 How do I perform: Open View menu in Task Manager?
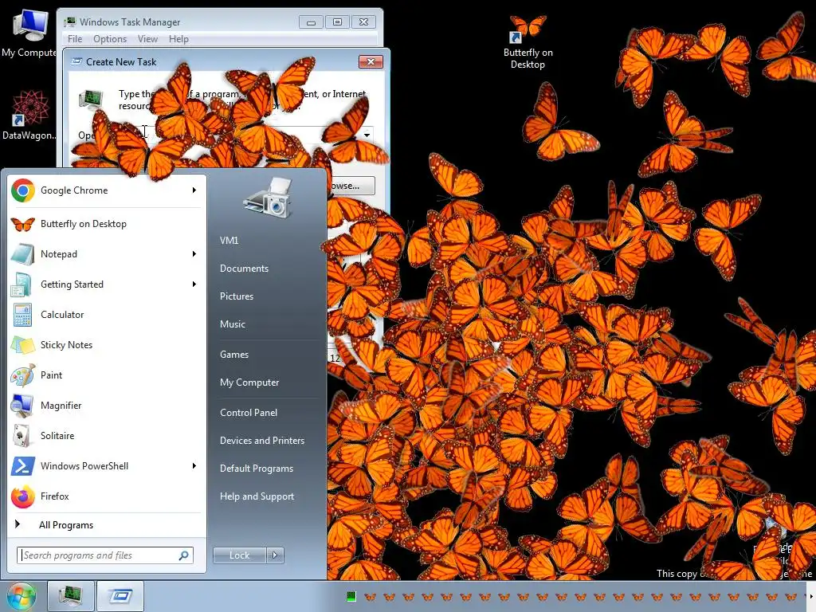pyautogui.click(x=147, y=39)
